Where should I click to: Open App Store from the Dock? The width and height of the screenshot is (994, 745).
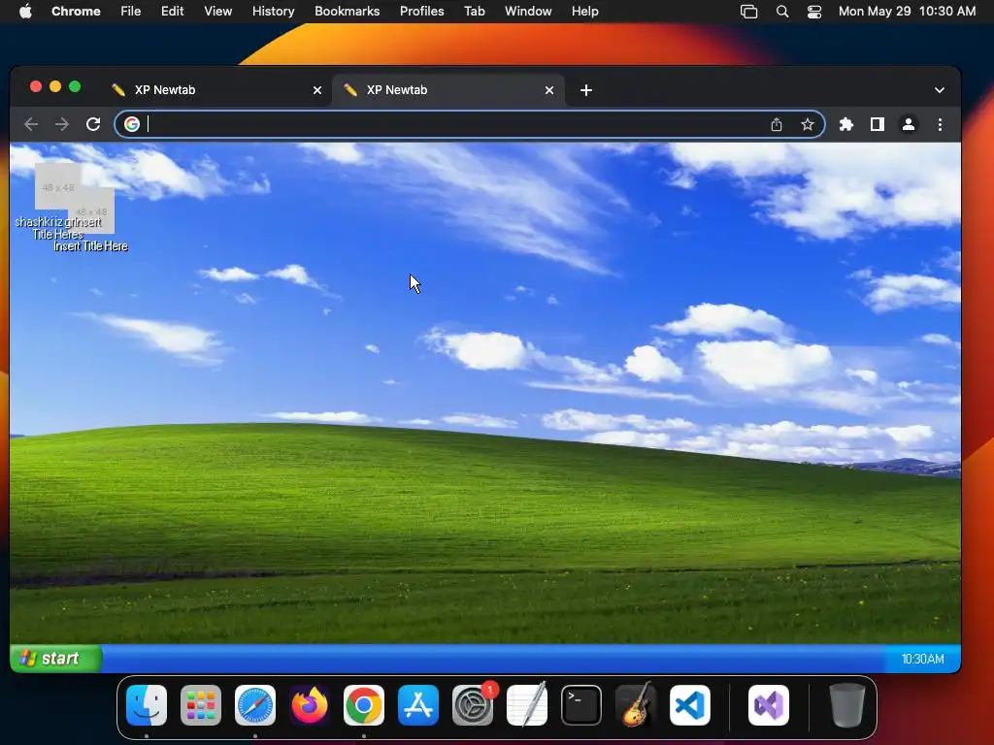418,705
